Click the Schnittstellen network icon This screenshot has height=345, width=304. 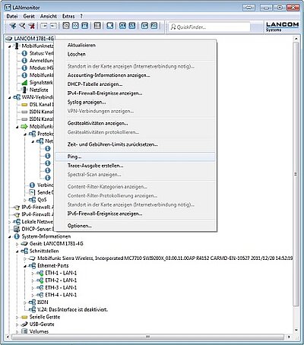(24, 251)
